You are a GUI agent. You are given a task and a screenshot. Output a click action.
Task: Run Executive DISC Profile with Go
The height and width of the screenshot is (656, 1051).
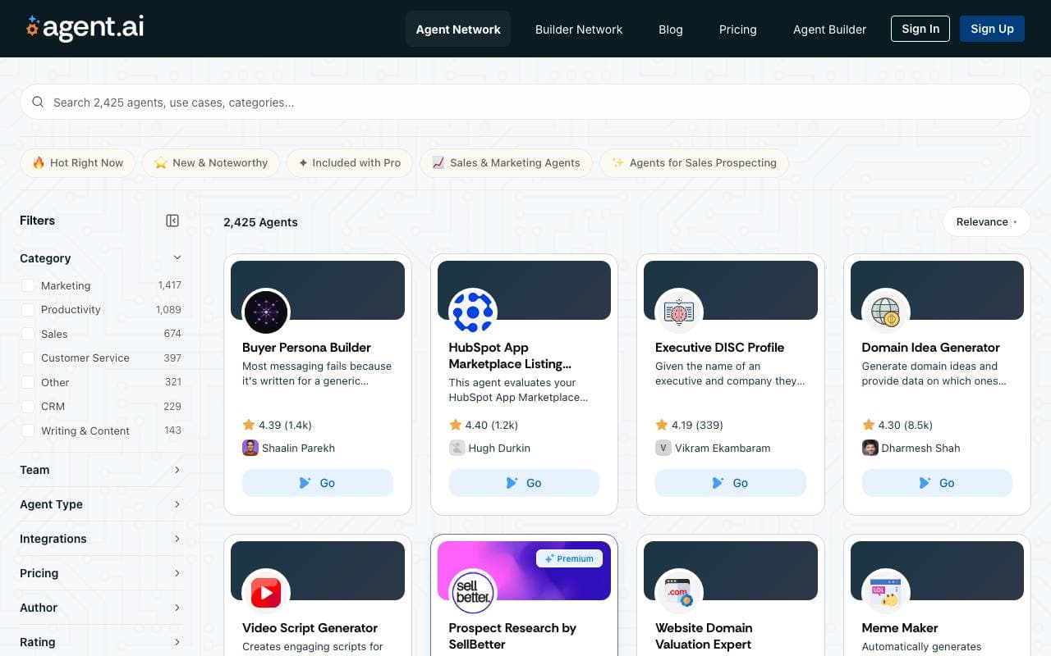pyautogui.click(x=731, y=483)
